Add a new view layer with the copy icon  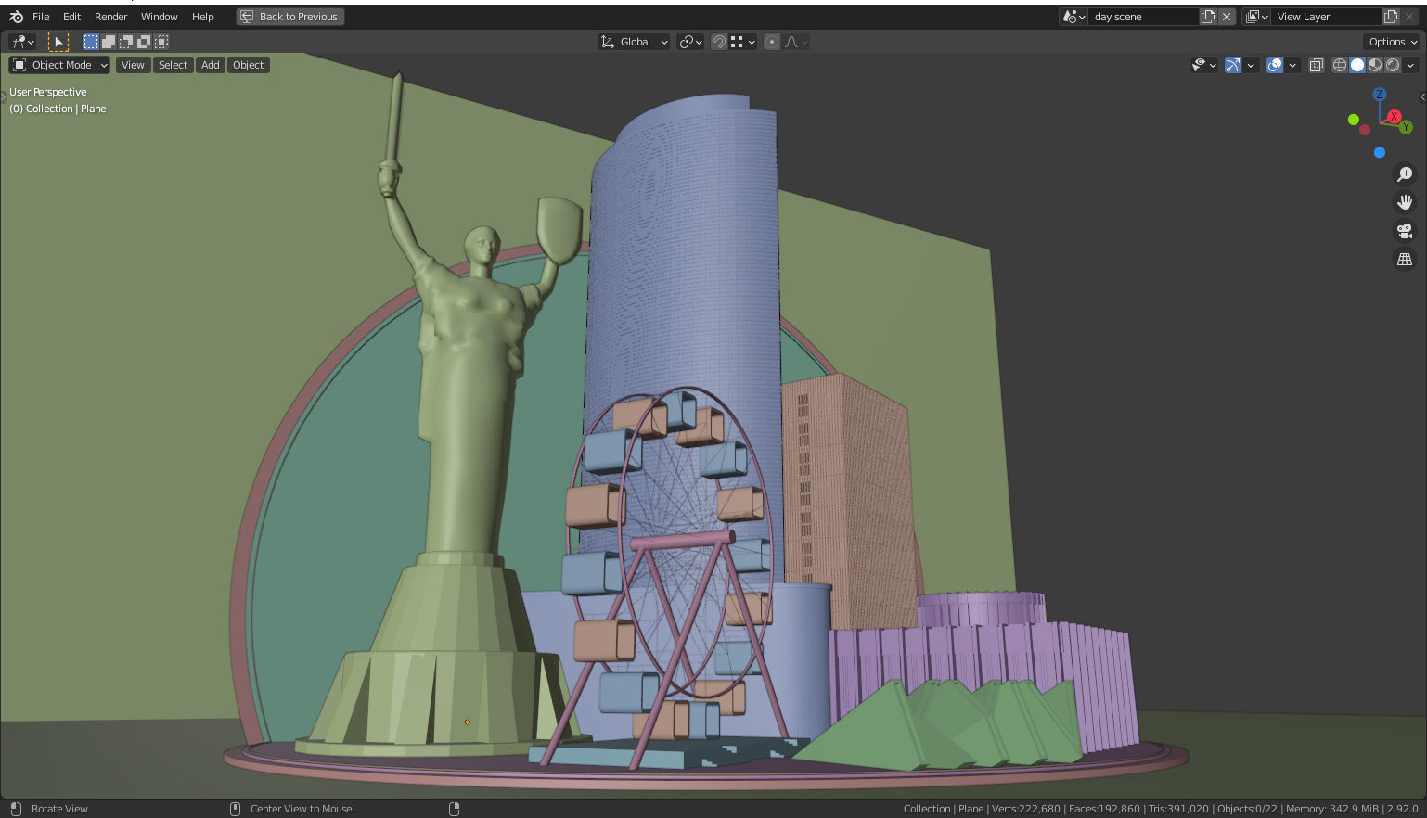coord(1391,17)
